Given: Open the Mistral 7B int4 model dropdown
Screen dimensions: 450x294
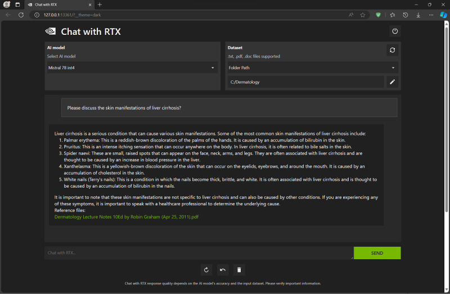Looking at the screenshot, I should (132, 68).
